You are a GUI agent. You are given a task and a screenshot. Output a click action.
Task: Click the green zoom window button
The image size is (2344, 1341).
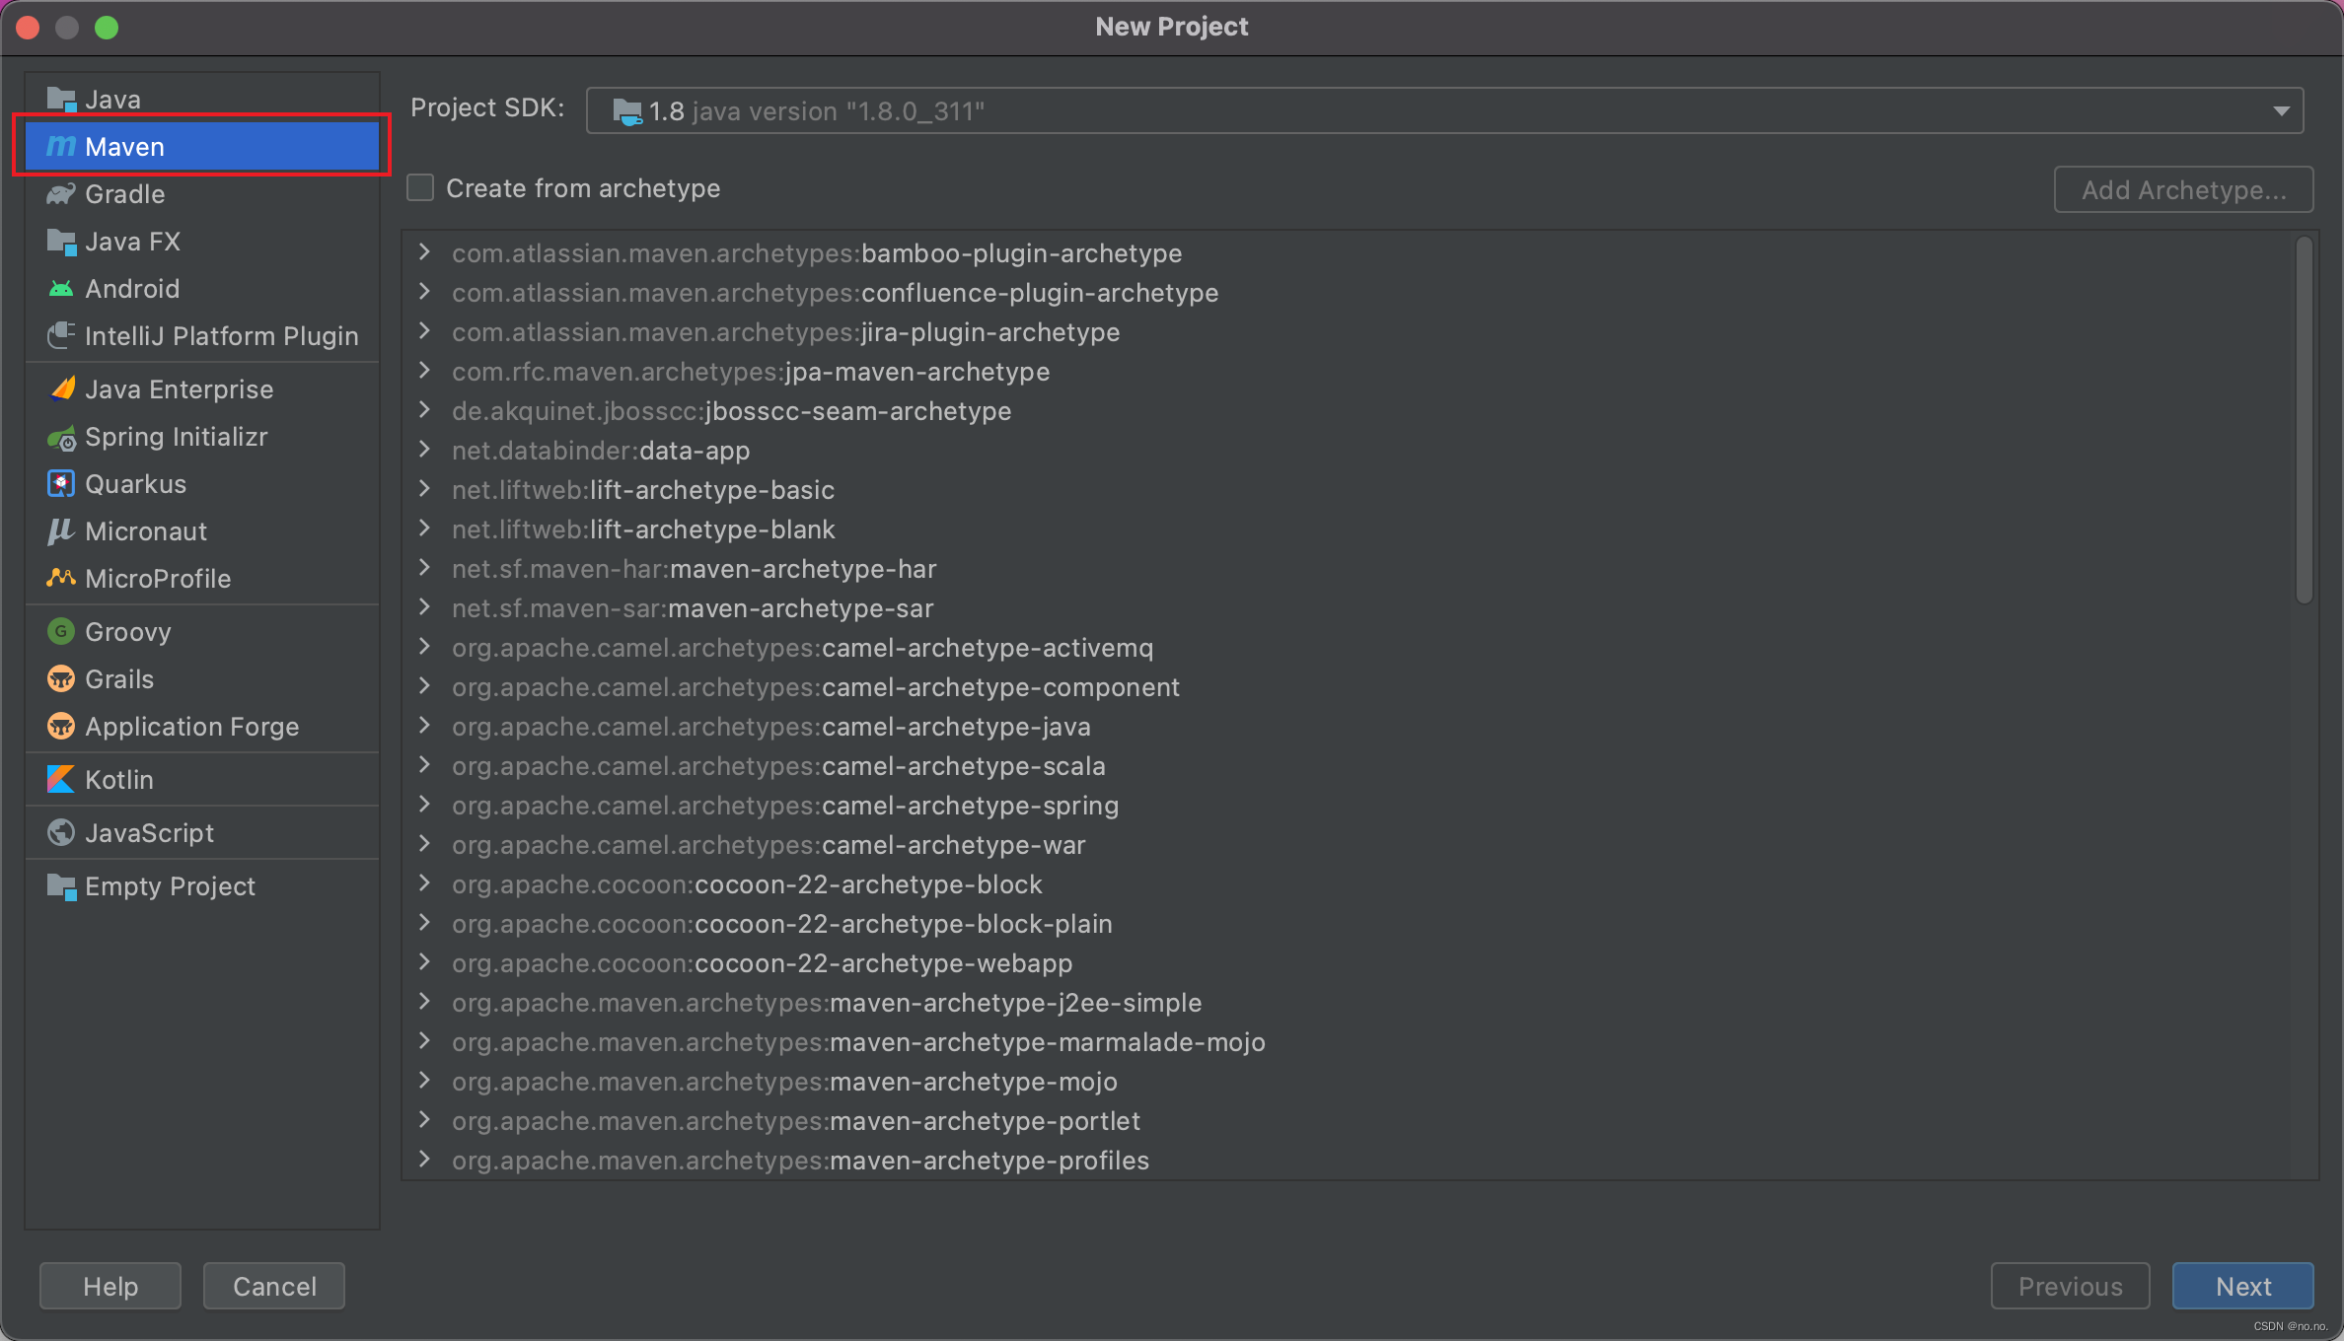pos(107,28)
